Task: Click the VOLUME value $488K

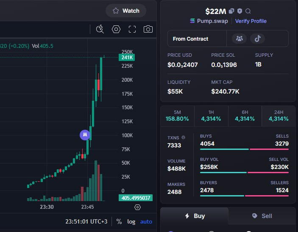Action: [177, 168]
